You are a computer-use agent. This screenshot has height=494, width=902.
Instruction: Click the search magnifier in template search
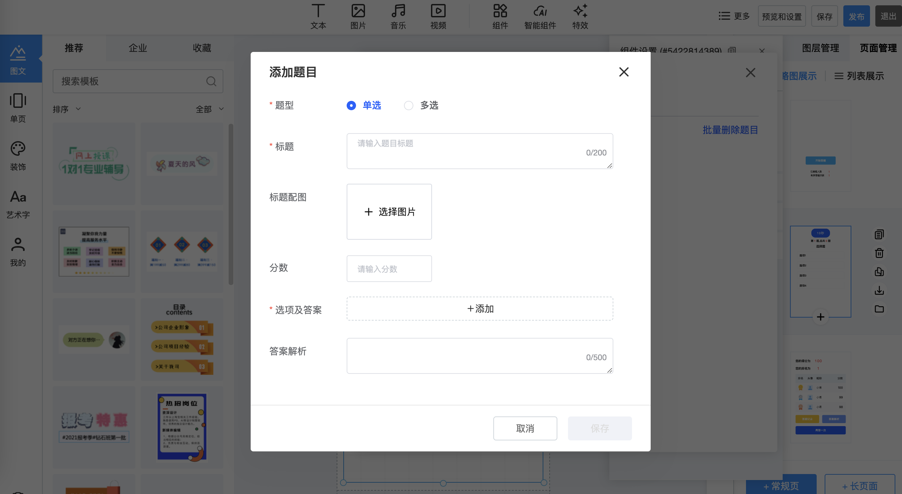(x=211, y=82)
